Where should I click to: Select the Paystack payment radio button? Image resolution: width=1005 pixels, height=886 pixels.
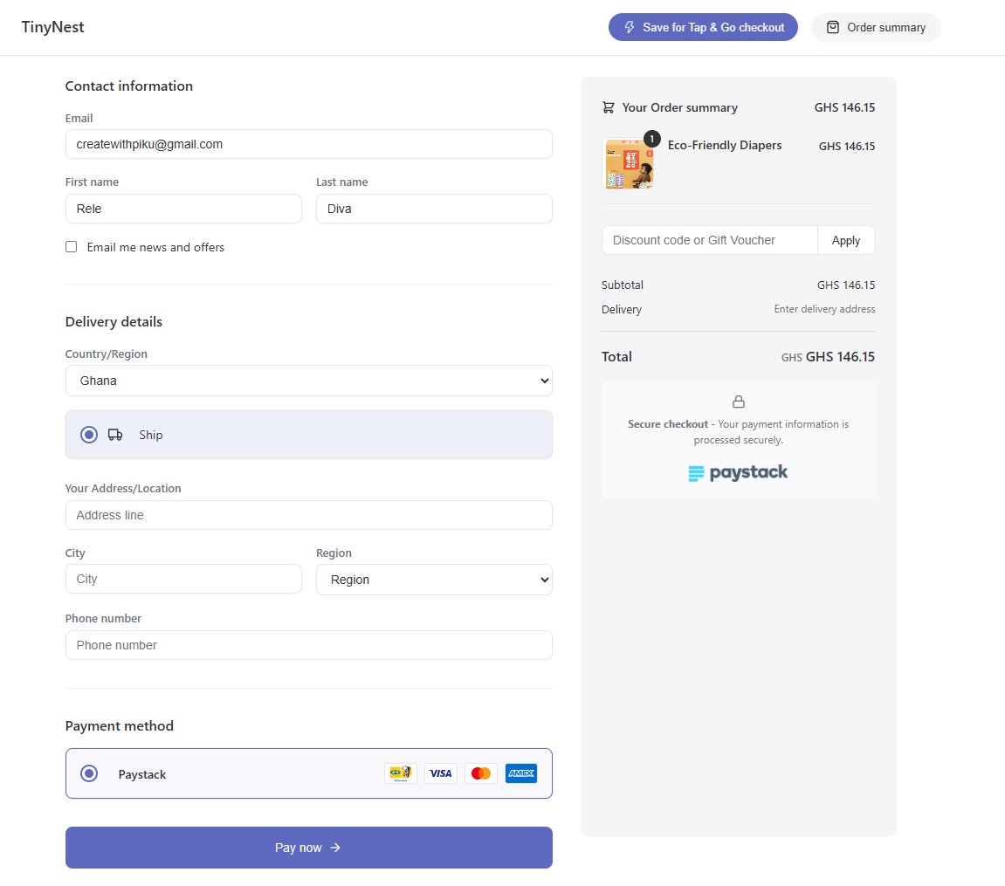coord(89,773)
